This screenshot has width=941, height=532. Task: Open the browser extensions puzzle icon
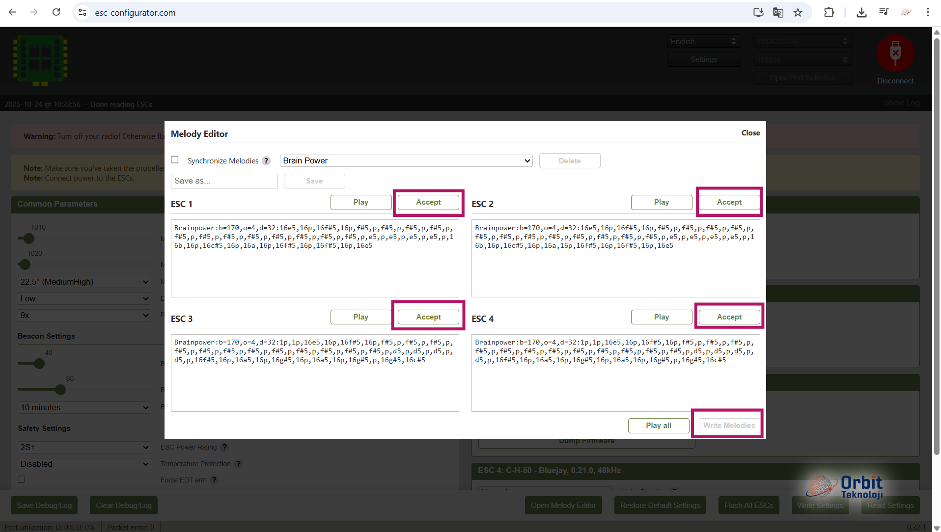[x=829, y=12]
